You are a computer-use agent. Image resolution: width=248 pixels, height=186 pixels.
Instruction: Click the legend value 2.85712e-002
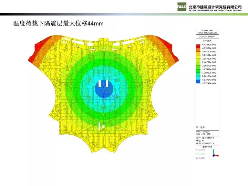point(209,59)
